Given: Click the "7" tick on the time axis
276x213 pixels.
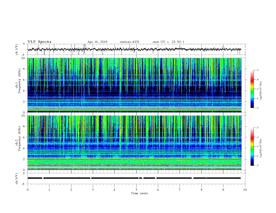Looking at the screenshot, I should (180, 190).
